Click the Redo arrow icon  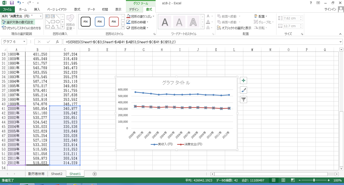coord(29,3)
